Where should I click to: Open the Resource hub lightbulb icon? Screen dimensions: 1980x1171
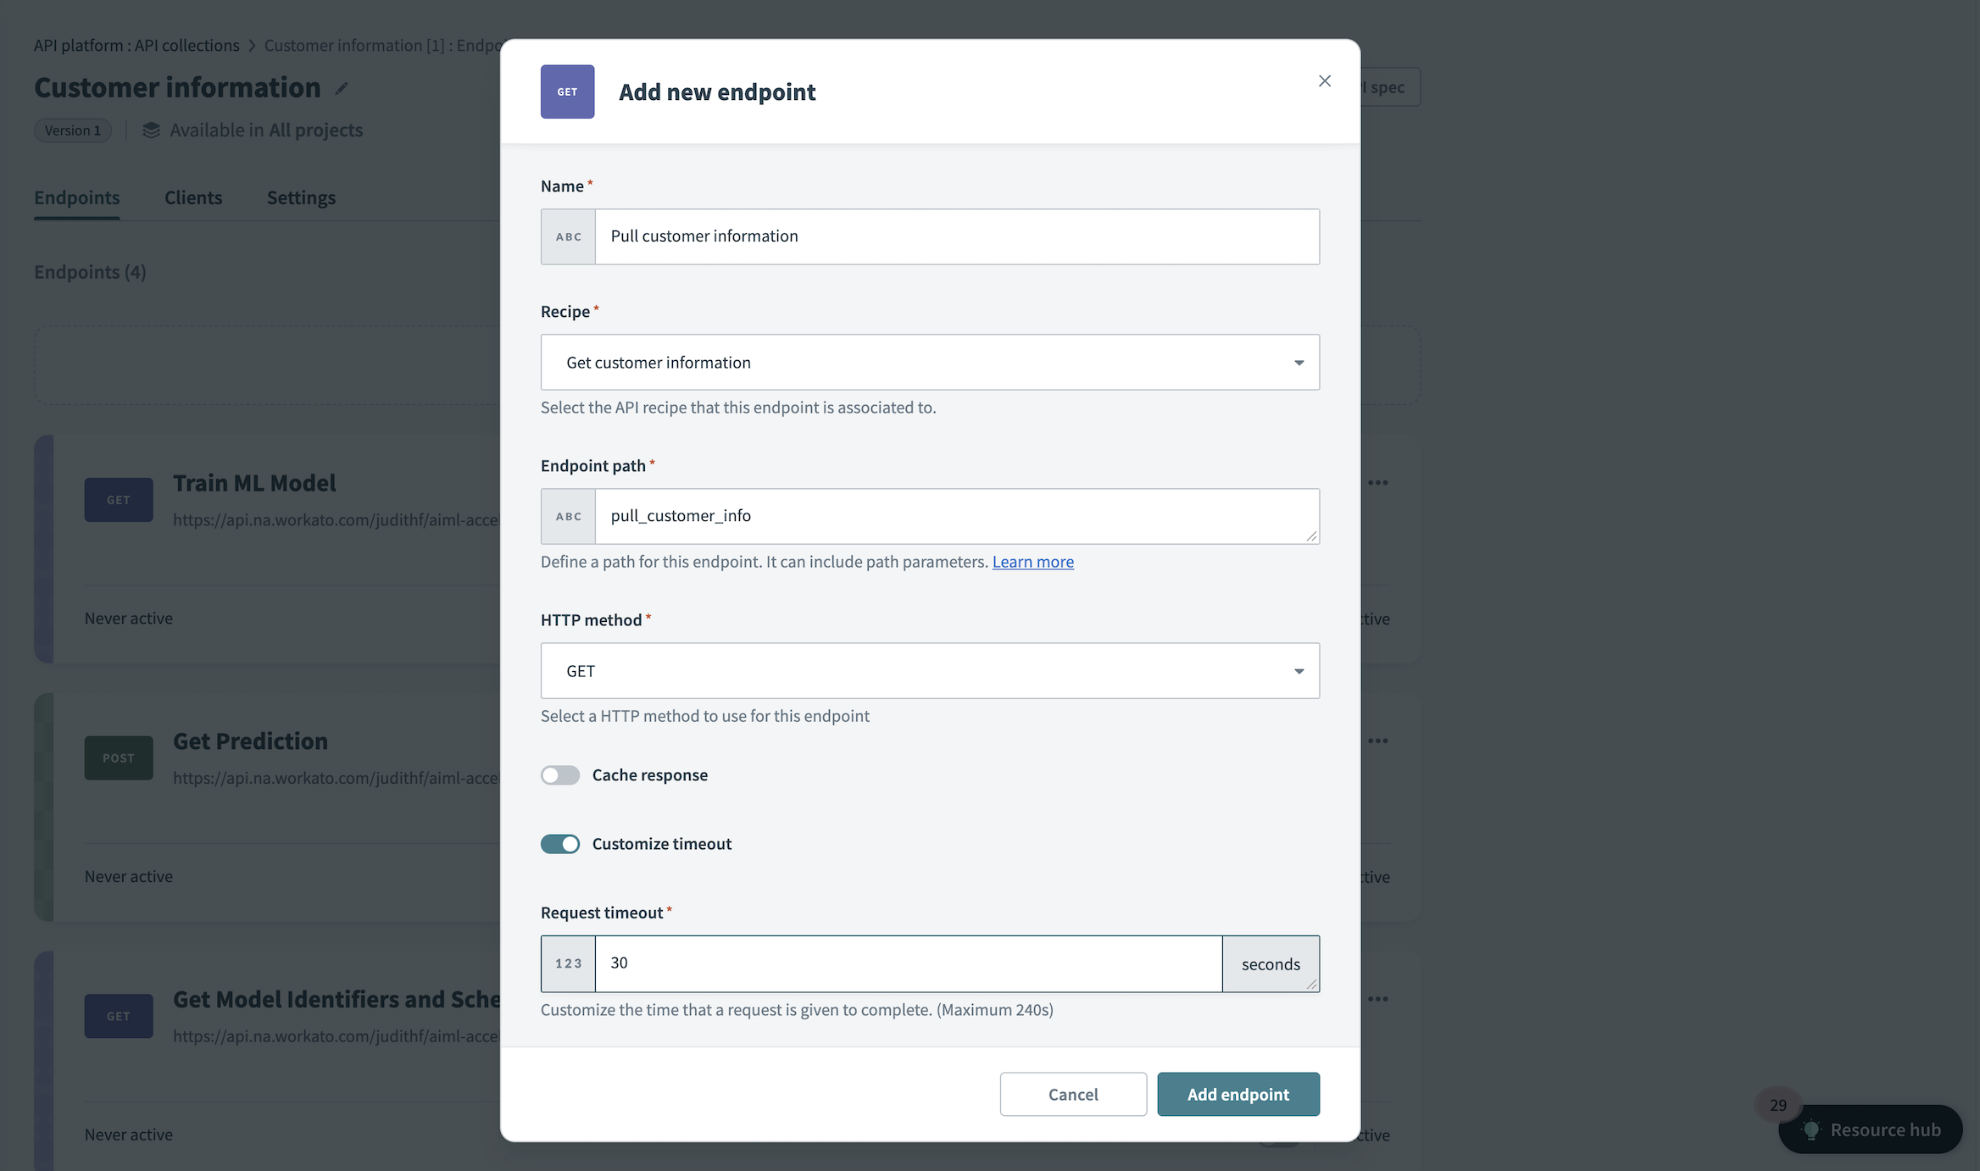(x=1811, y=1129)
